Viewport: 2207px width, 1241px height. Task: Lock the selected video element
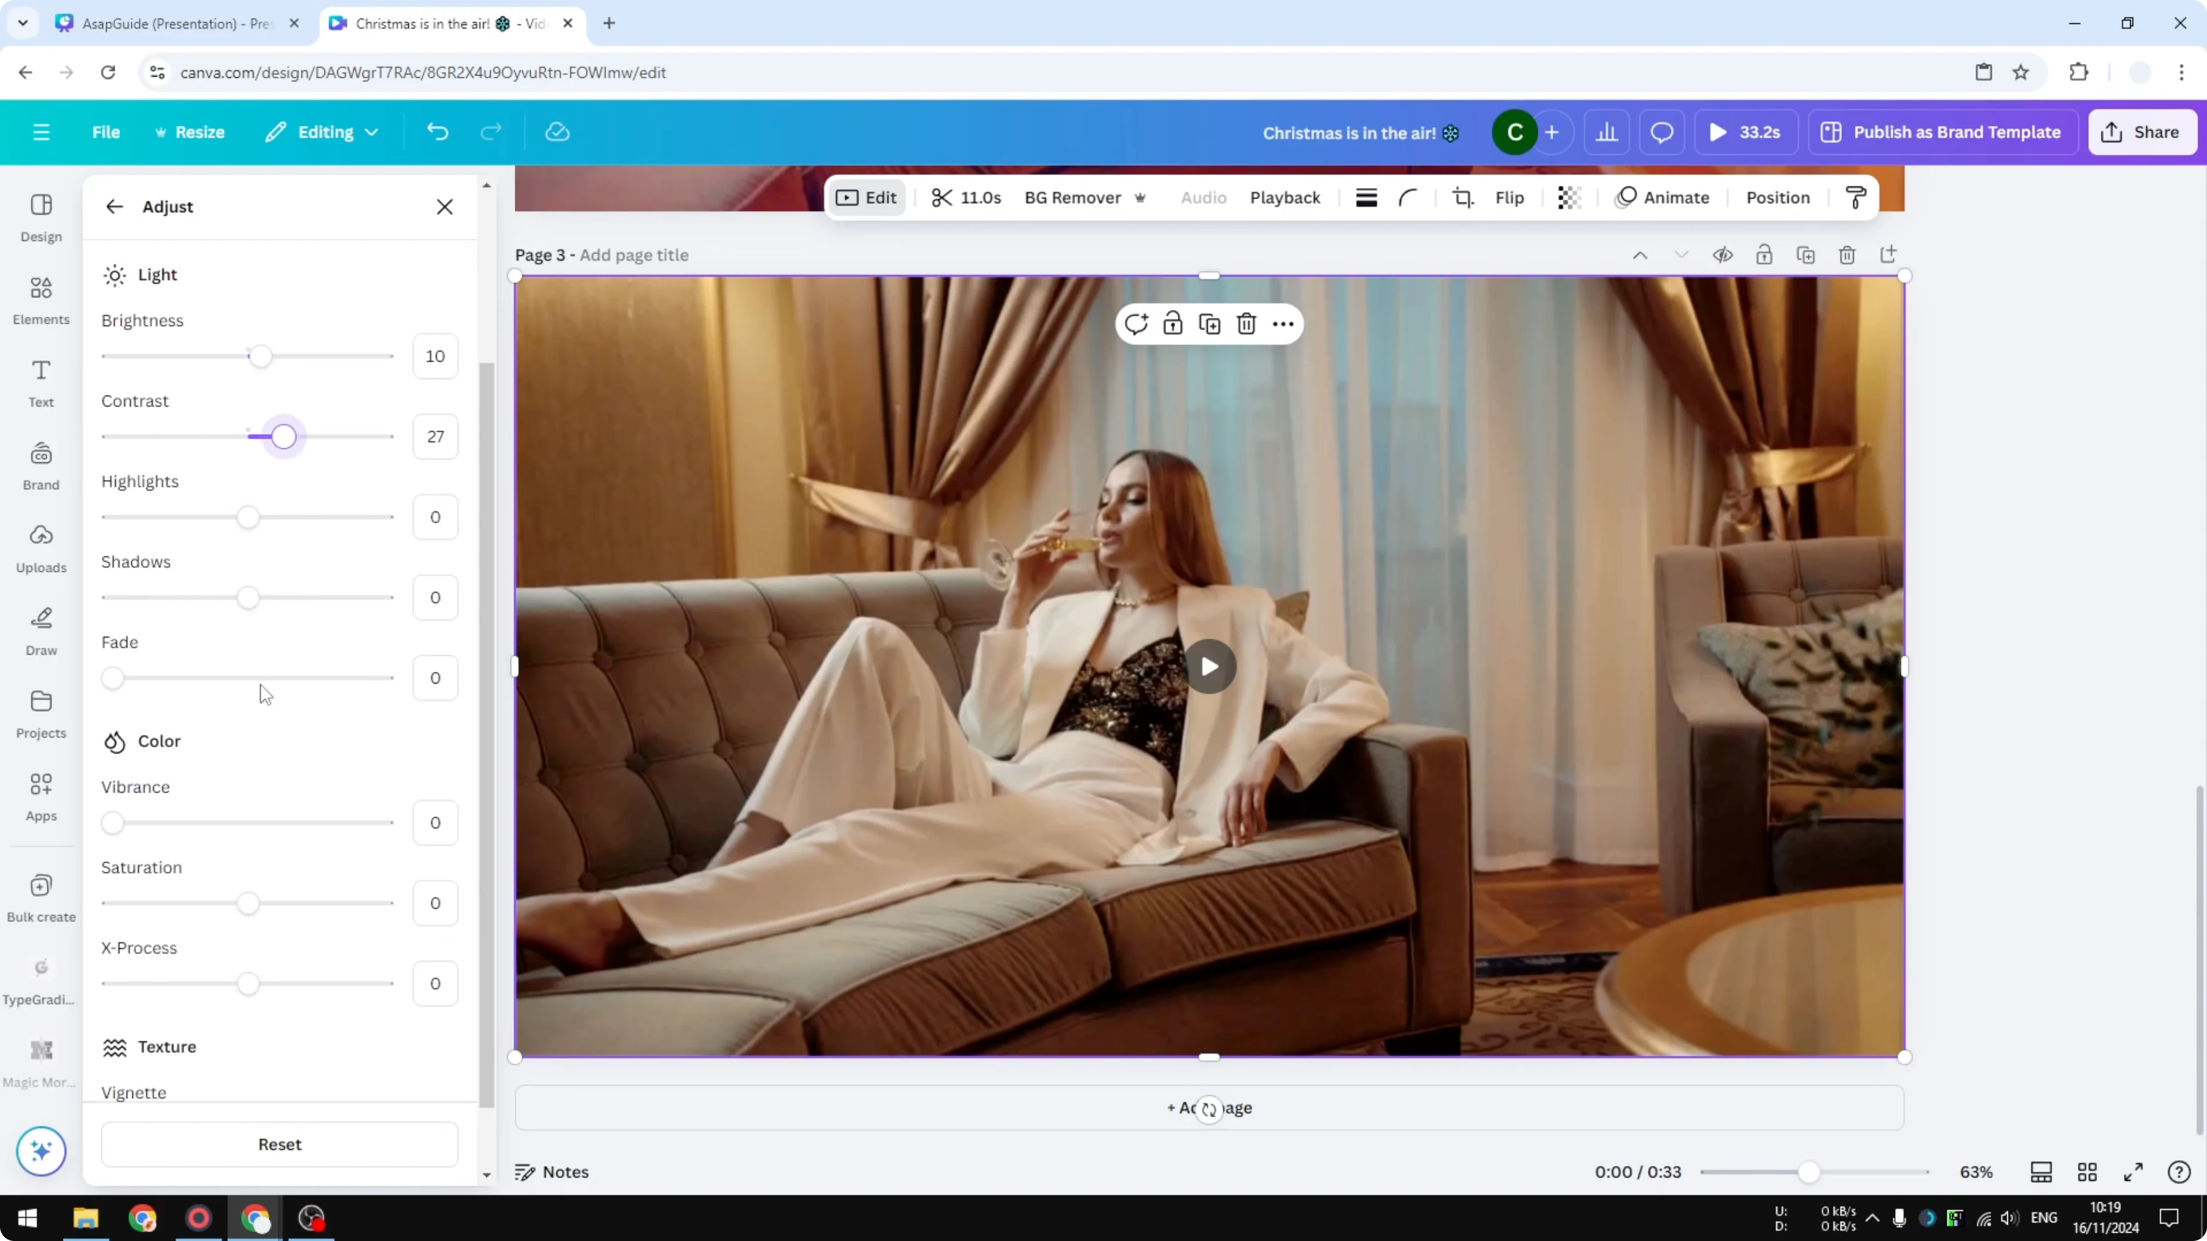1173,323
